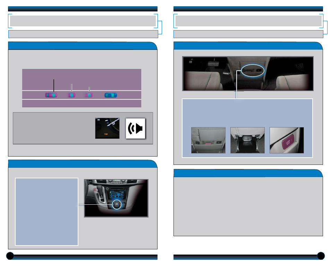Select the pink car under the tallest white marker
331x266 pixels.
pos(71,95)
